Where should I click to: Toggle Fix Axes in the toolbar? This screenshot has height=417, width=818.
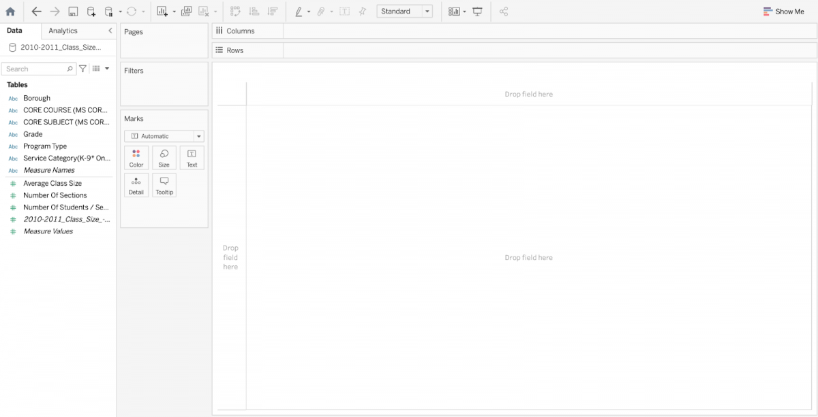click(x=362, y=11)
